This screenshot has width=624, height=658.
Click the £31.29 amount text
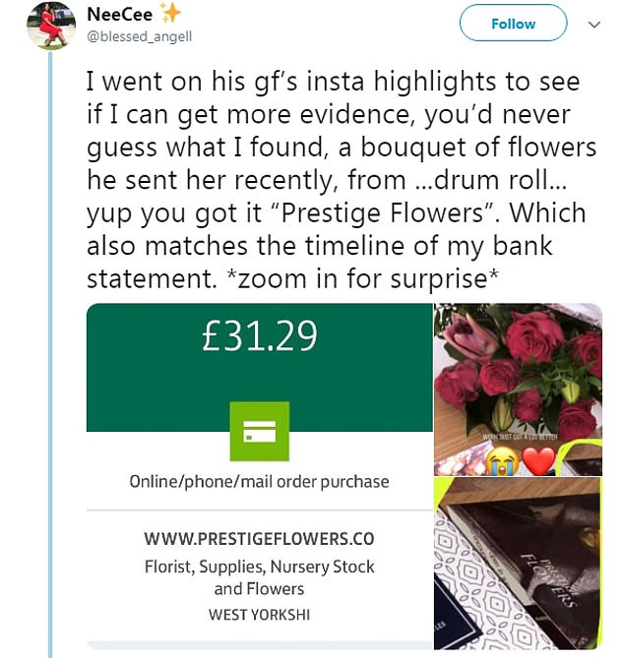pyautogui.click(x=259, y=337)
